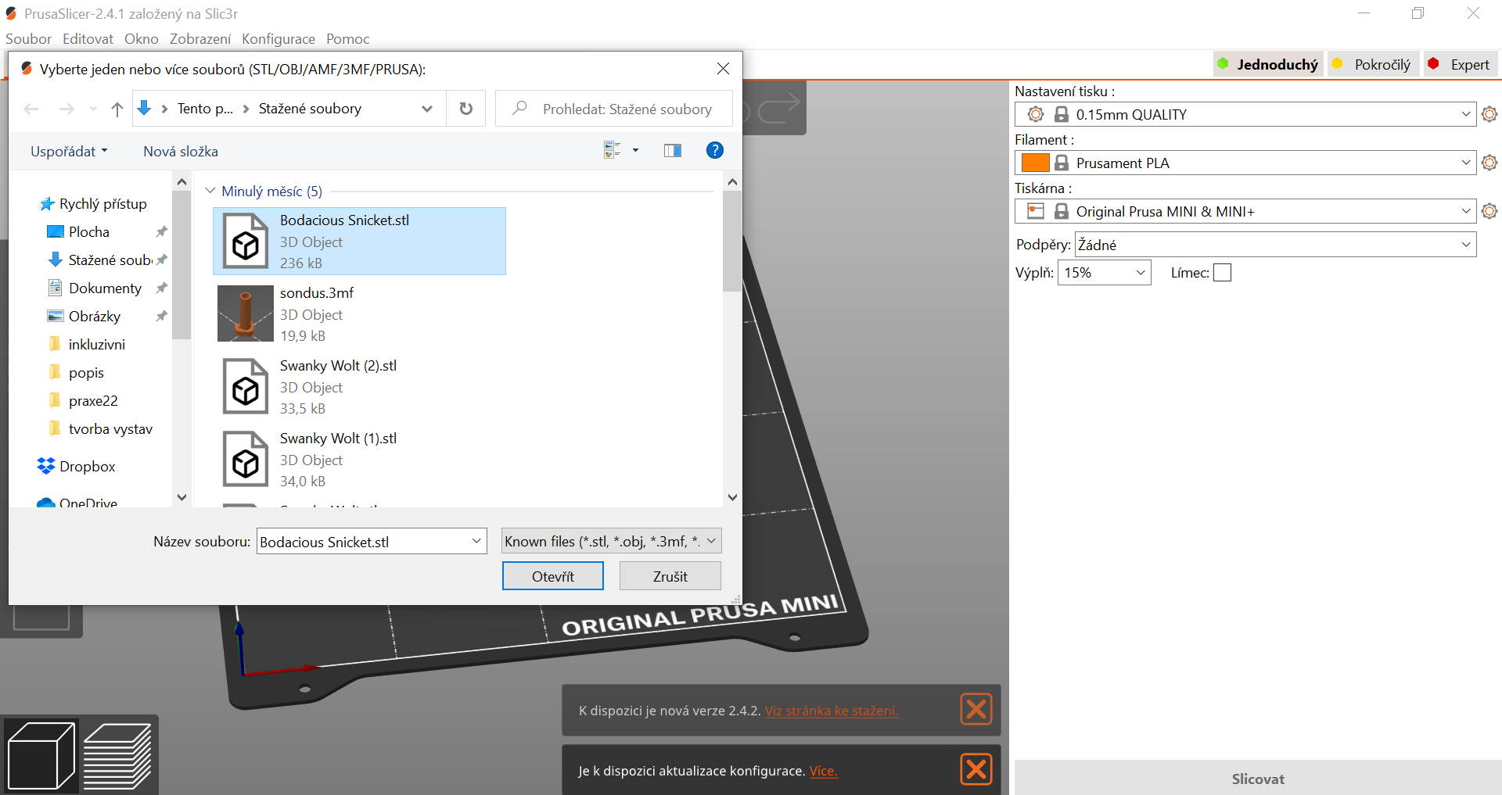Open the Název souboru combo box dropdown

[476, 541]
